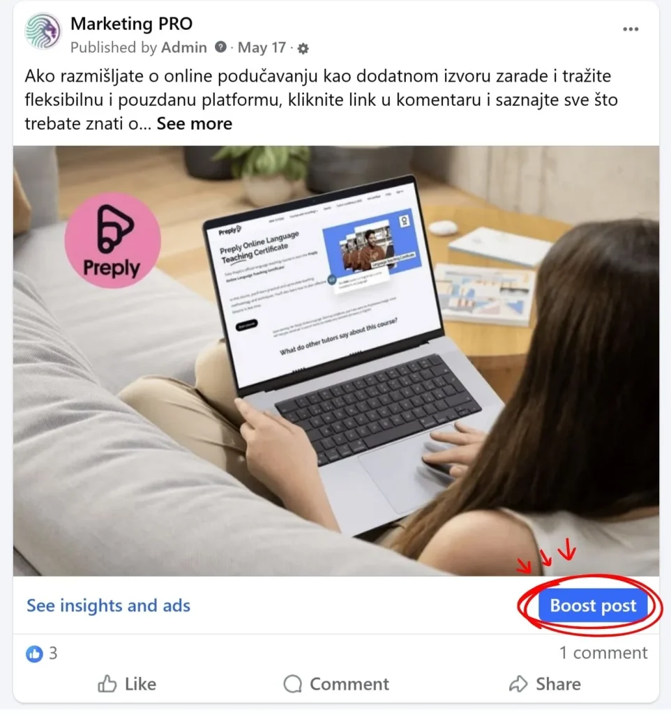View the 1 comment link

click(603, 653)
